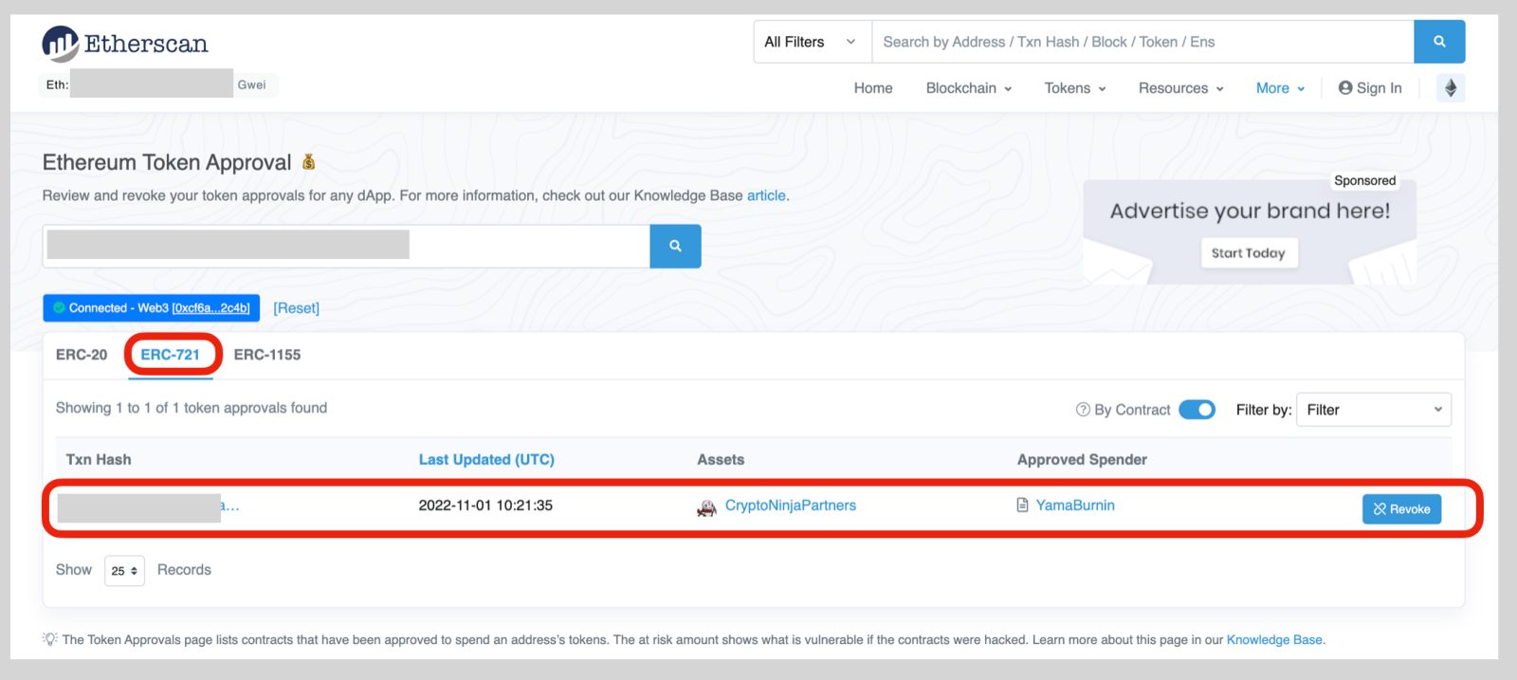Expand the Tokens menu
The width and height of the screenshot is (1517, 680).
coord(1075,88)
